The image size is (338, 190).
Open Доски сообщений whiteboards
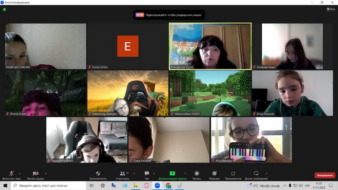coord(256,175)
